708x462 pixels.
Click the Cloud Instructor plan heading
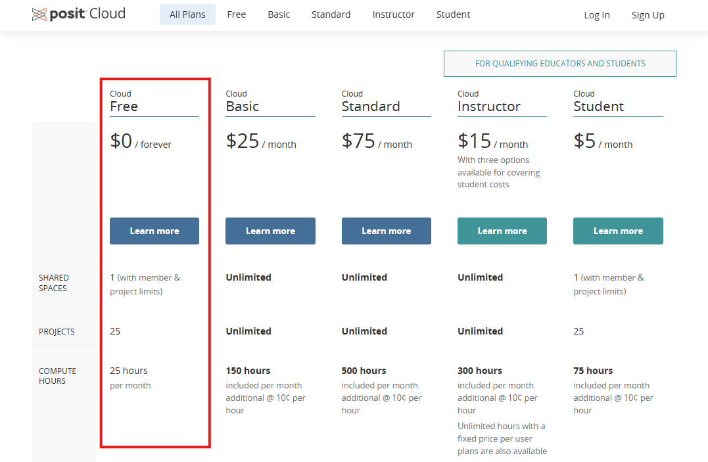[489, 101]
